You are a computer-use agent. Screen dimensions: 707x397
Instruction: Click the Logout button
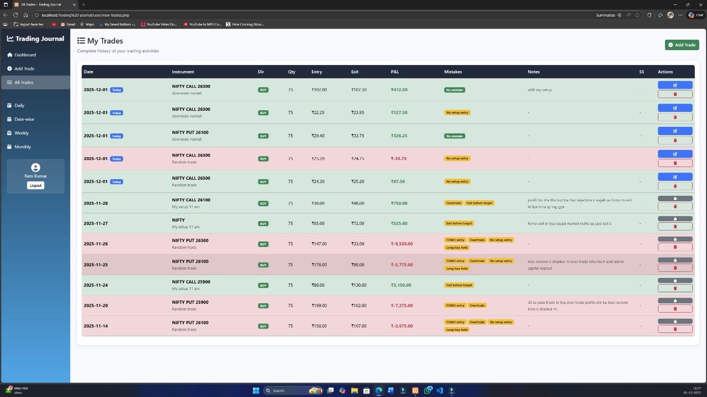click(35, 185)
